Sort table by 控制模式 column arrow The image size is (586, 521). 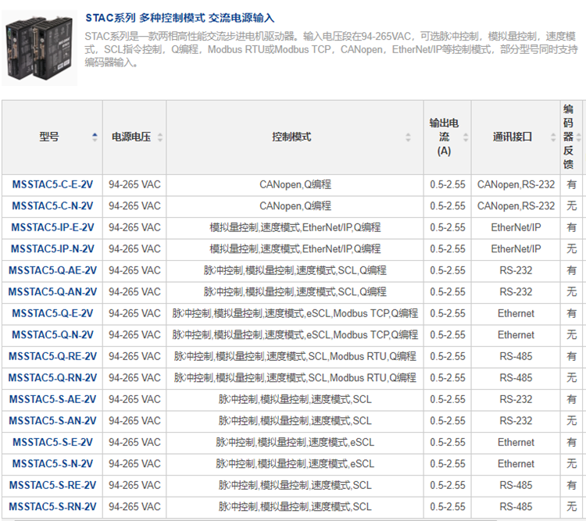tap(408, 137)
